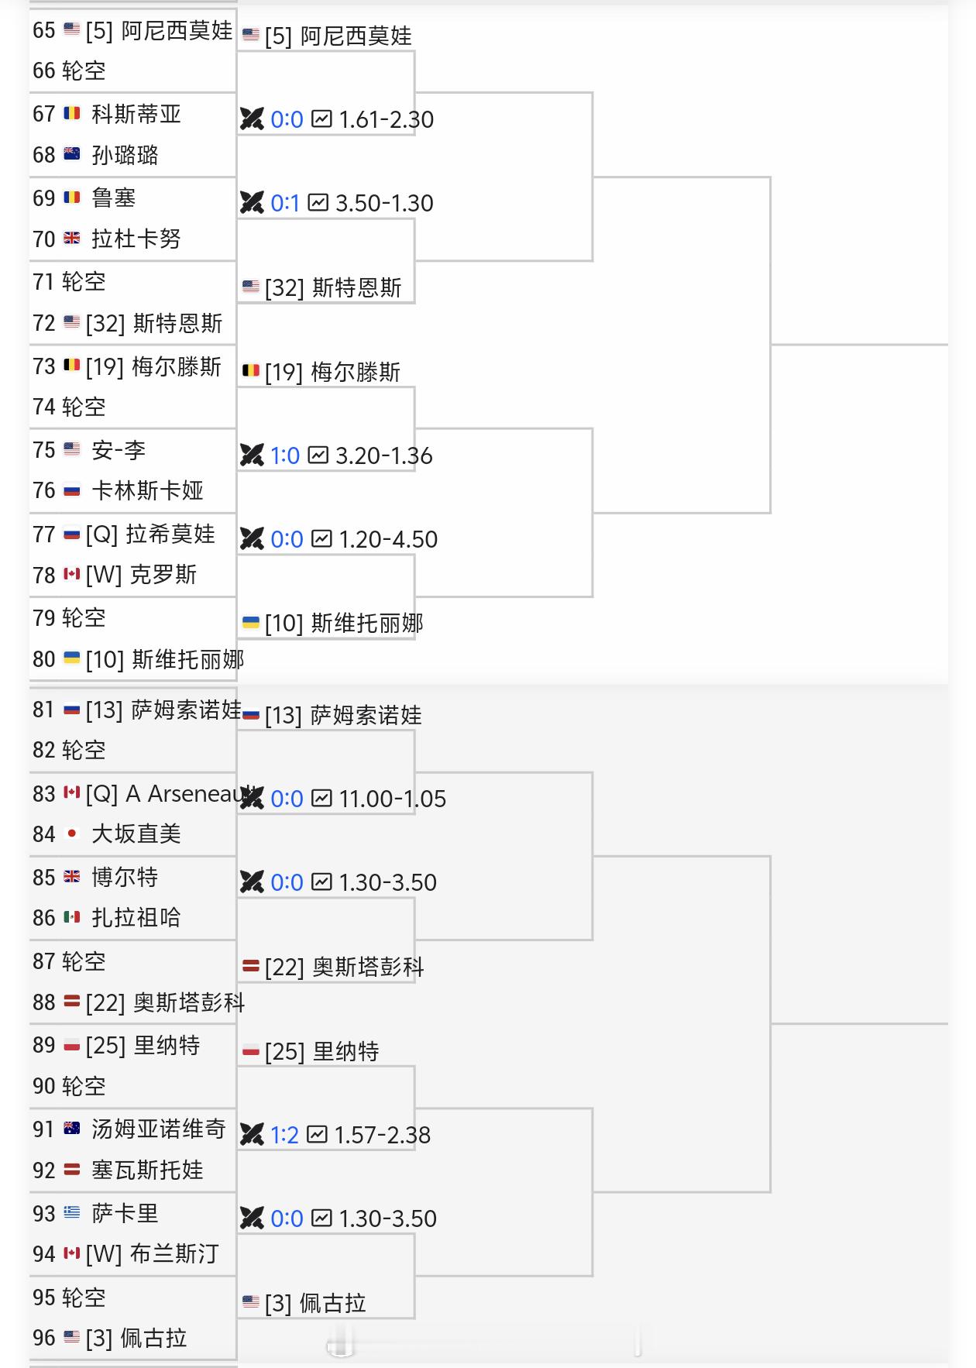Click the US flag beside [3] 佩古拉 second round
This screenshot has width=976, height=1368.
[x=251, y=1302]
